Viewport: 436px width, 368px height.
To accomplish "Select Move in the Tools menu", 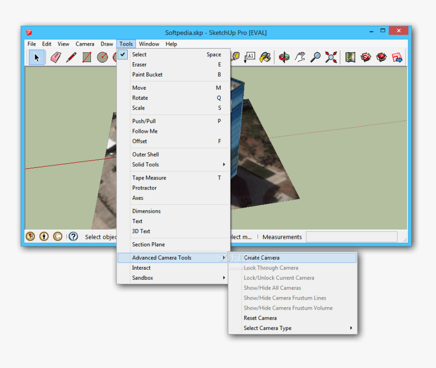I will click(x=173, y=88).
